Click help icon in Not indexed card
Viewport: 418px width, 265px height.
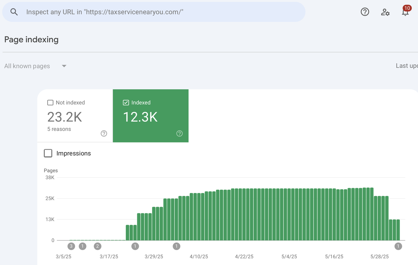point(104,133)
